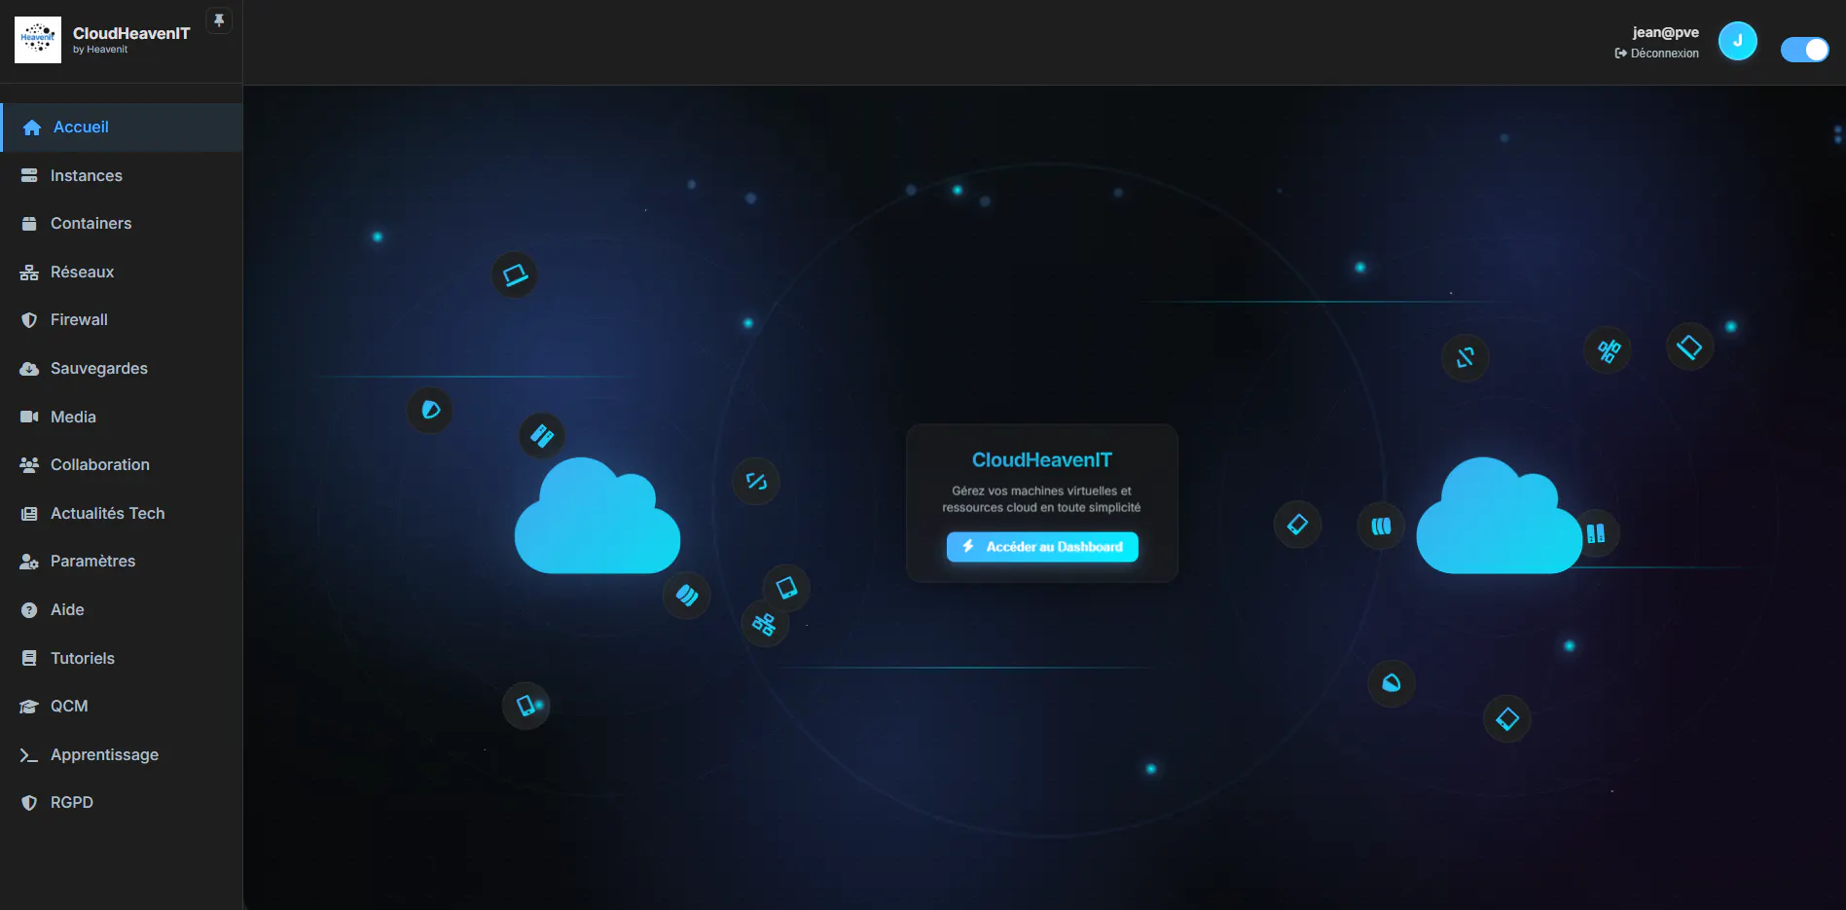Select Media in the sidebar

click(122, 417)
